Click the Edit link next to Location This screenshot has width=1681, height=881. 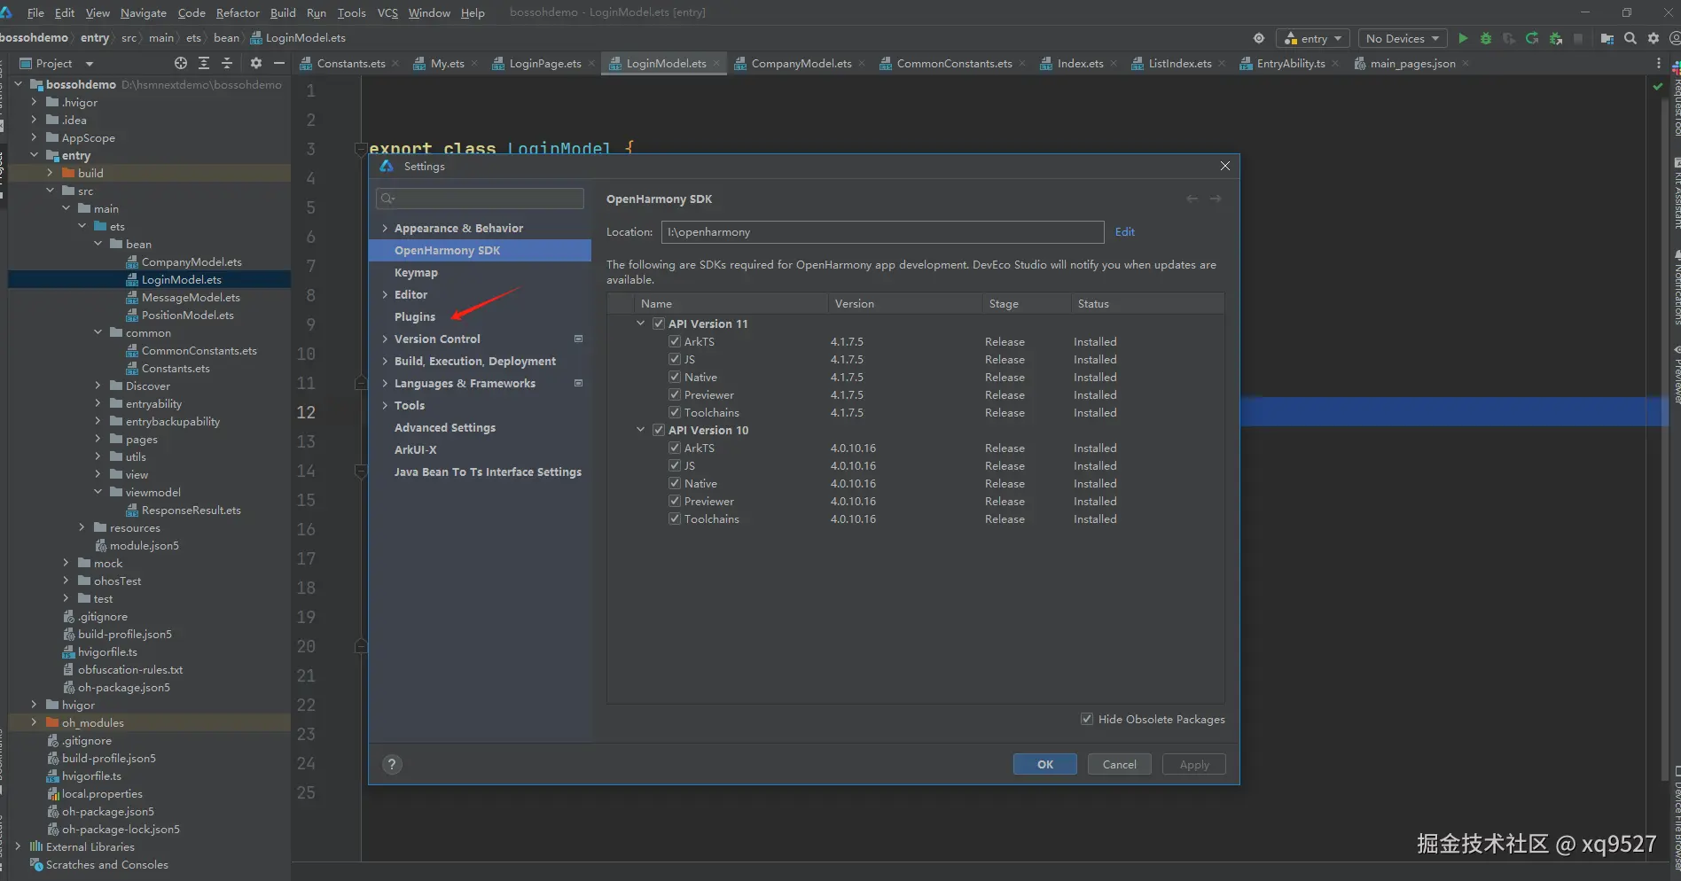(1124, 231)
